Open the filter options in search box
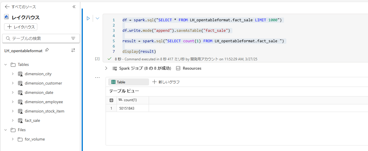 coord(73,38)
